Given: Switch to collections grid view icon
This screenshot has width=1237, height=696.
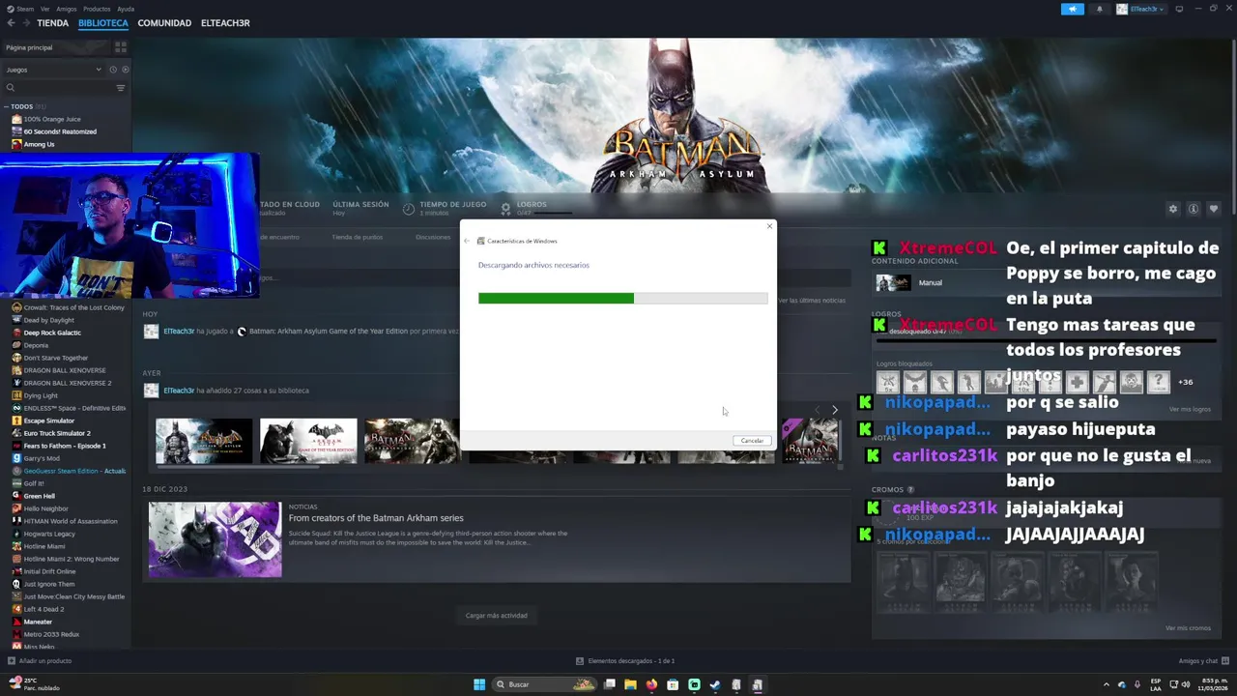Looking at the screenshot, I should click(121, 47).
